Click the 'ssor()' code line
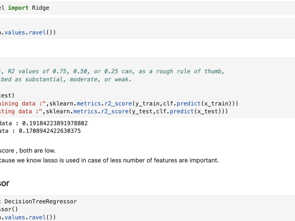 (9, 209)
